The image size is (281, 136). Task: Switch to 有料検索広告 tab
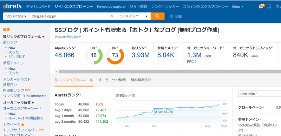point(141,80)
